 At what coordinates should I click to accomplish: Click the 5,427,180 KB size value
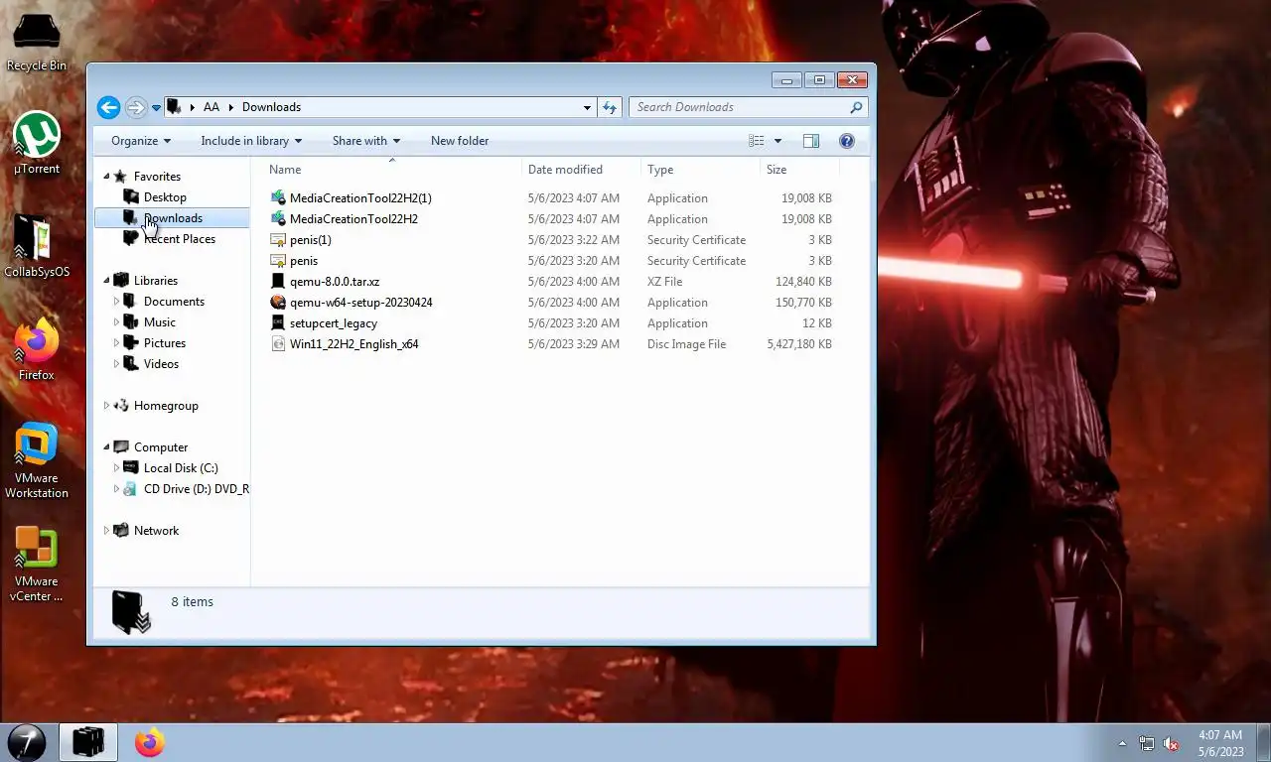pos(799,344)
